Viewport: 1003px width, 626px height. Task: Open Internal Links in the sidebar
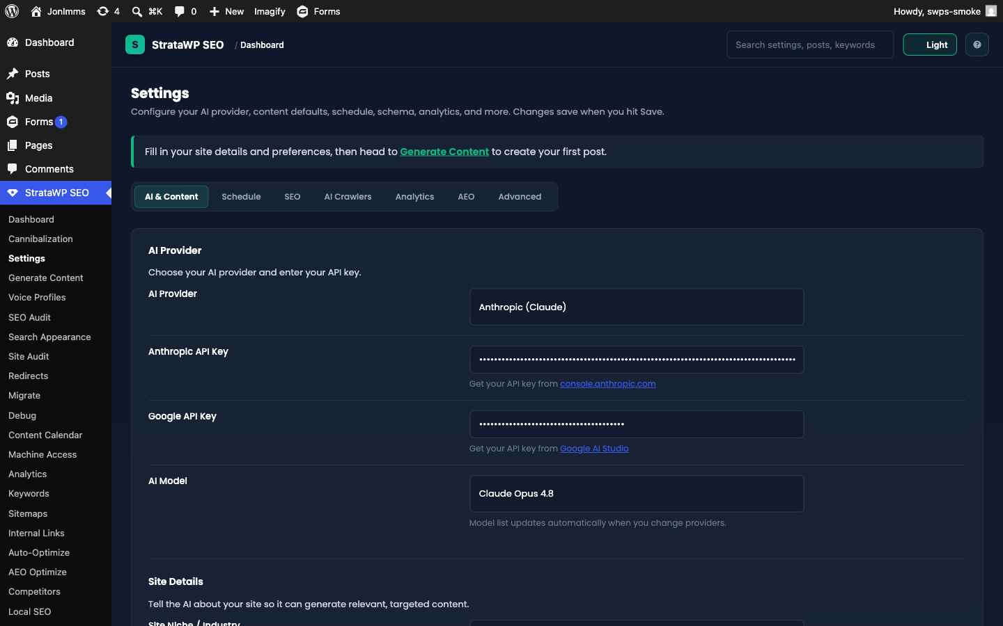point(36,533)
